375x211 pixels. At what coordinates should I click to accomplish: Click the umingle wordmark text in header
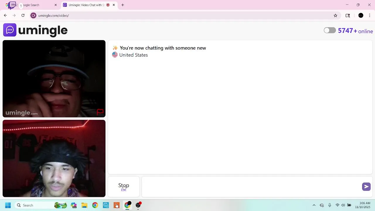43,30
